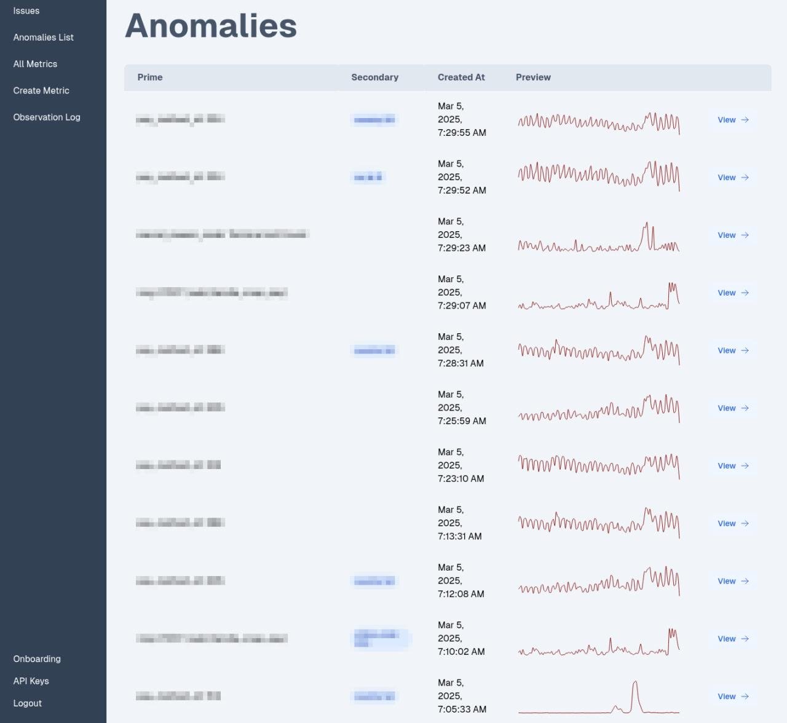
Task: Click arrow icon for 7:28:31 AM anomaly
Action: point(745,350)
